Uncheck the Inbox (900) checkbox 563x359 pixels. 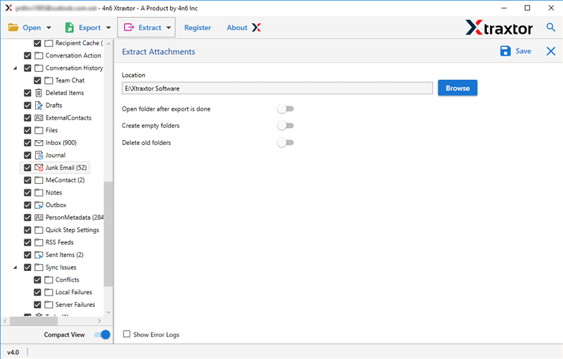[27, 143]
